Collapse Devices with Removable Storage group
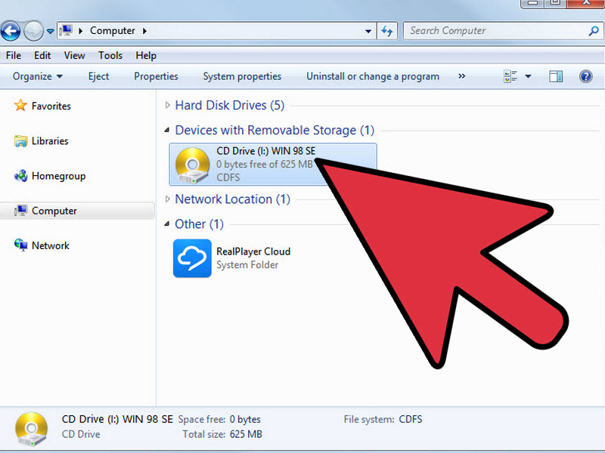The width and height of the screenshot is (605, 453). (167, 130)
